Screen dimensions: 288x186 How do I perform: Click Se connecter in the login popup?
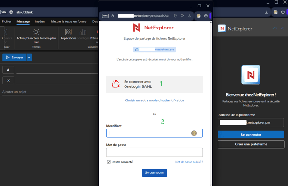(x=155, y=173)
